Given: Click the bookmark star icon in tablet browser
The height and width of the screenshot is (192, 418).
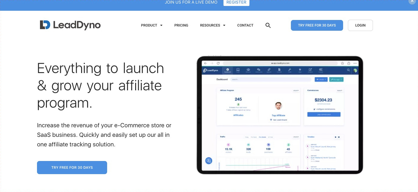Looking at the screenshot, I should pos(343,63).
